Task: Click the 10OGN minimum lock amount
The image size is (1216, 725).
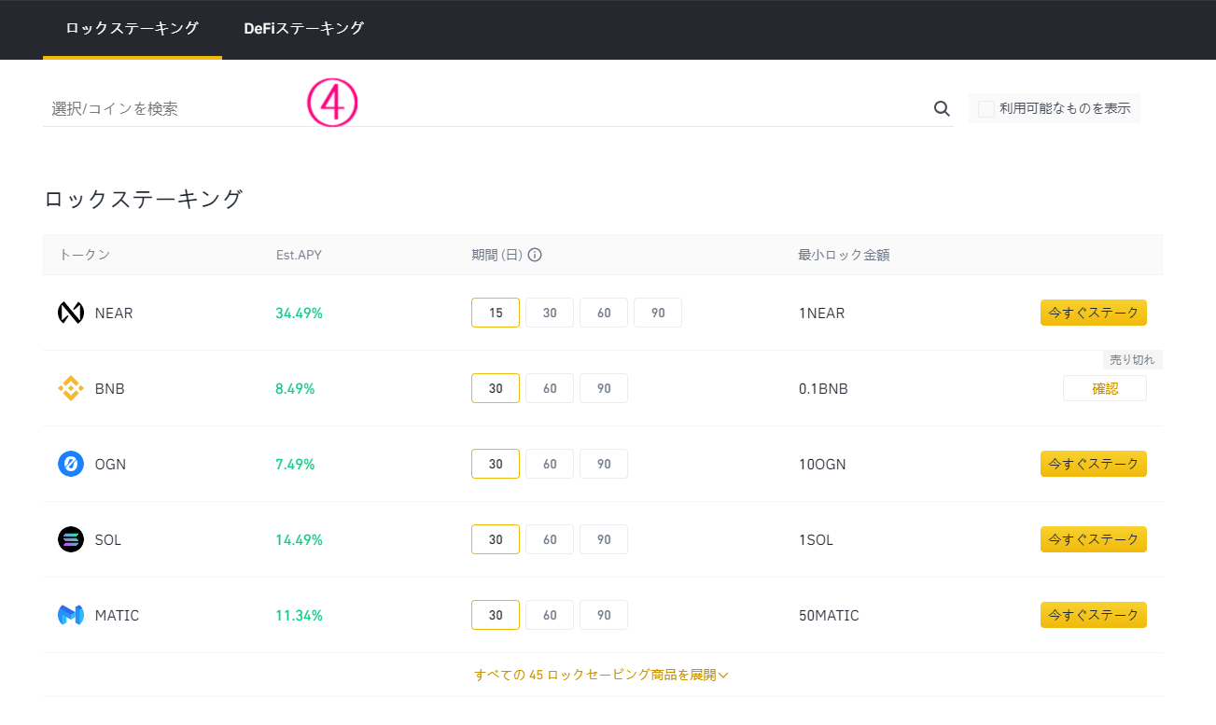Action: point(822,465)
